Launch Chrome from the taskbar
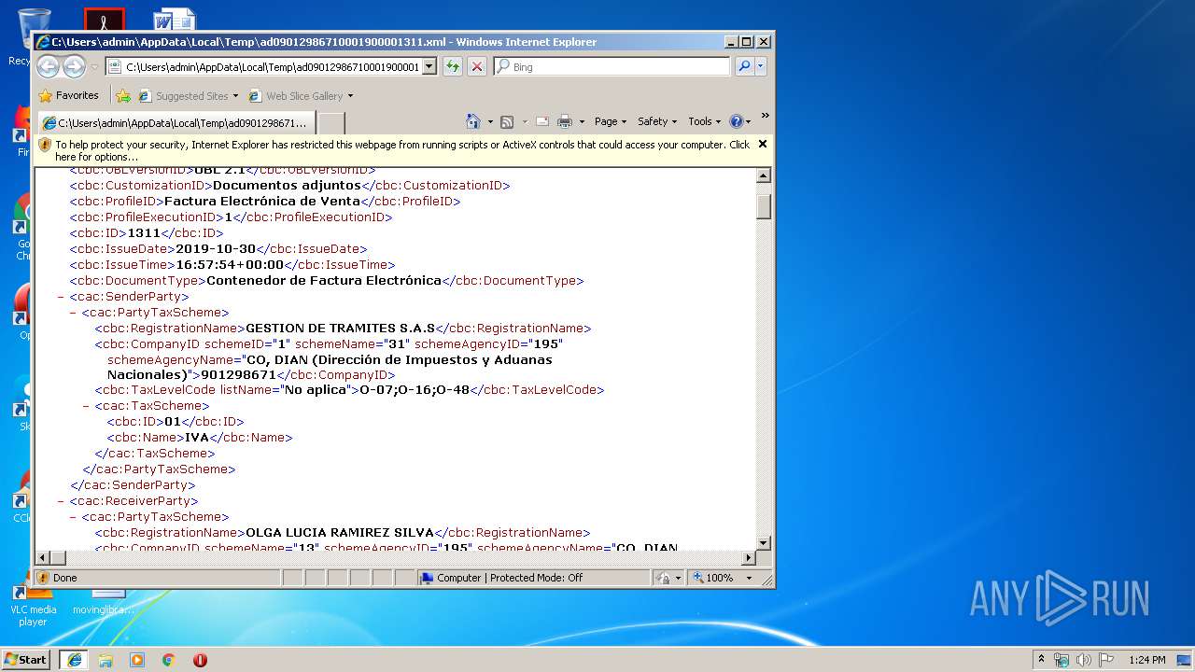This screenshot has height=672, width=1195. tap(169, 659)
